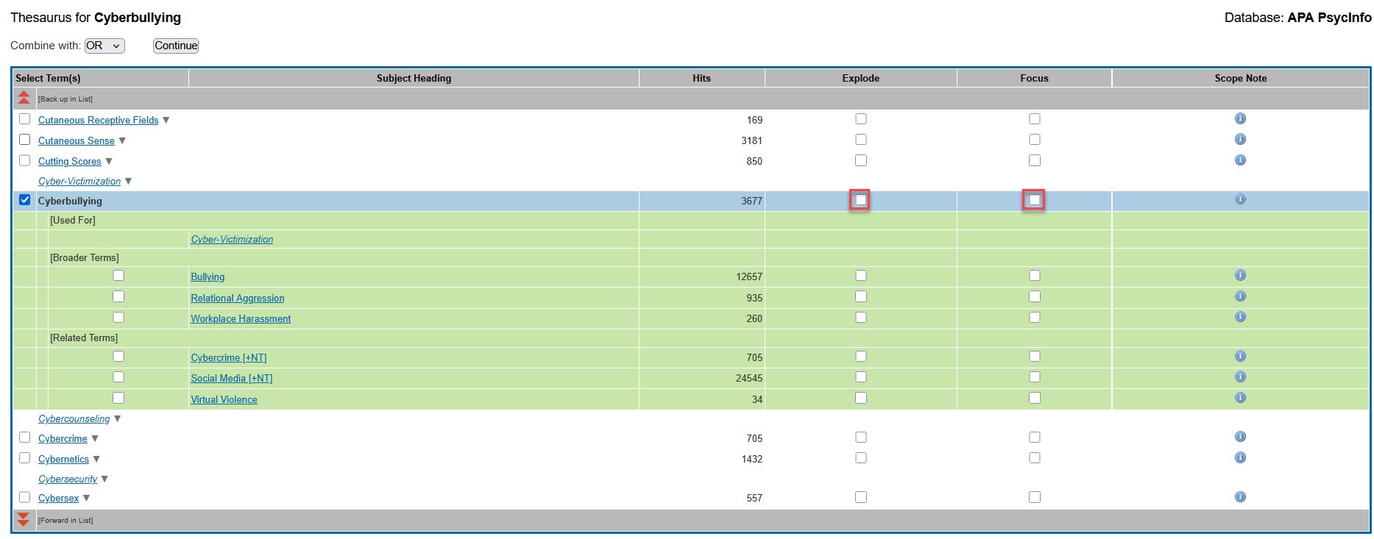Screen dimensions: 1374x539
Task: Select the Relational Aggression term checkbox
Action: click(118, 297)
